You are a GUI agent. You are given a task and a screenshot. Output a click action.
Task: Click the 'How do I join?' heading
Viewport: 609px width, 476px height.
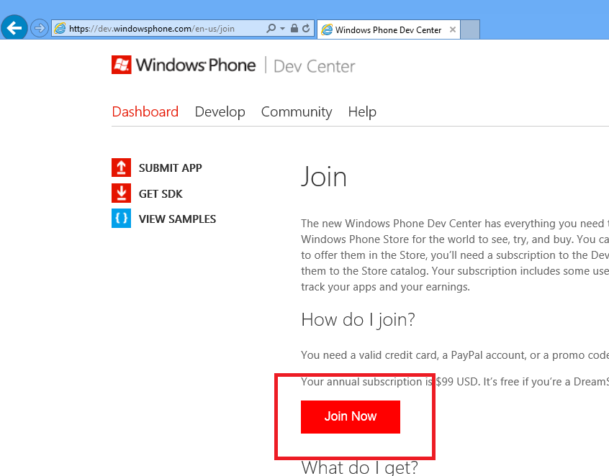(x=358, y=320)
